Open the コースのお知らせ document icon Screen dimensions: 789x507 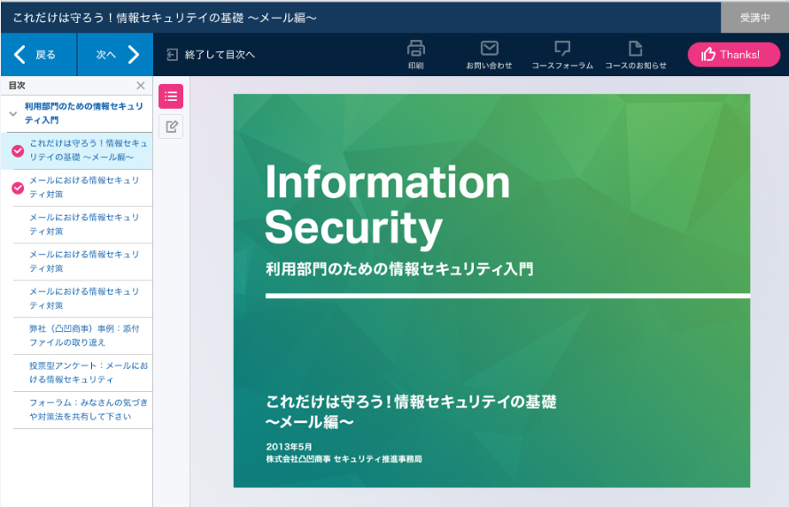point(634,49)
